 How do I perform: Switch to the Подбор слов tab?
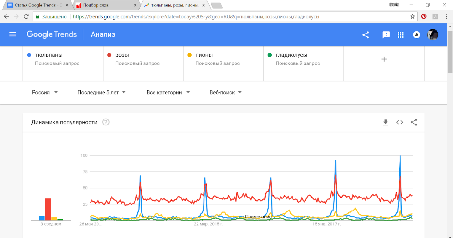[x=104, y=5]
